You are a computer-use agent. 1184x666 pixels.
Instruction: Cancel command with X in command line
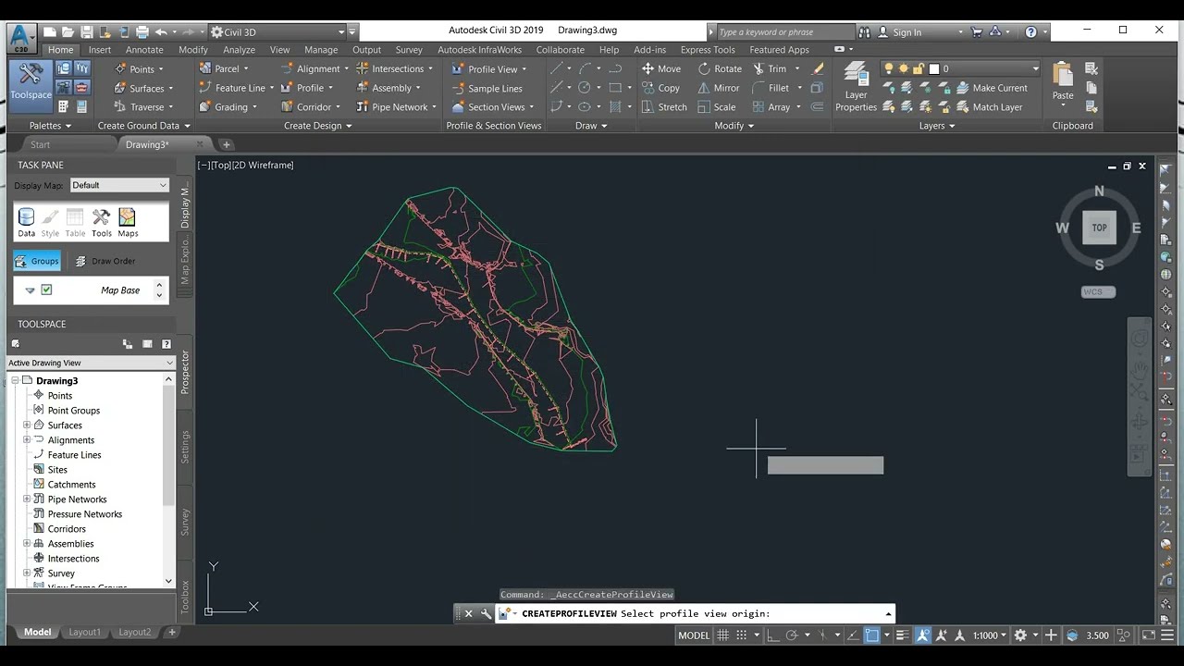pyautogui.click(x=468, y=613)
